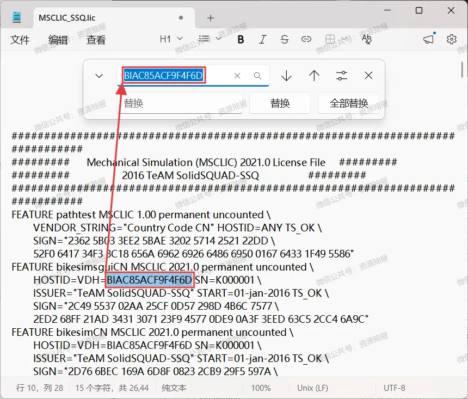Select the MSCLIC_SSQ.lic tab
The width and height of the screenshot is (468, 399).
[x=114, y=18]
